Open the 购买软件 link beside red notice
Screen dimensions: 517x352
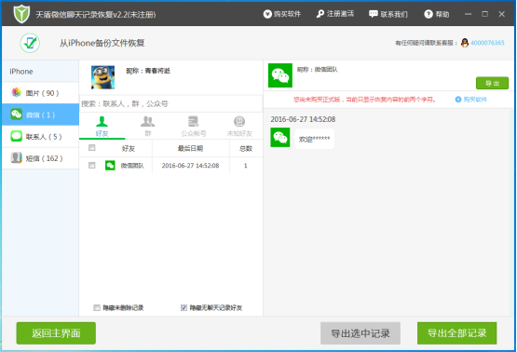tap(475, 100)
